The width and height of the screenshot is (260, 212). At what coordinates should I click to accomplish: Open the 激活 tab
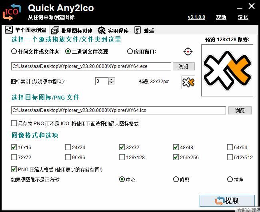tap(144, 31)
